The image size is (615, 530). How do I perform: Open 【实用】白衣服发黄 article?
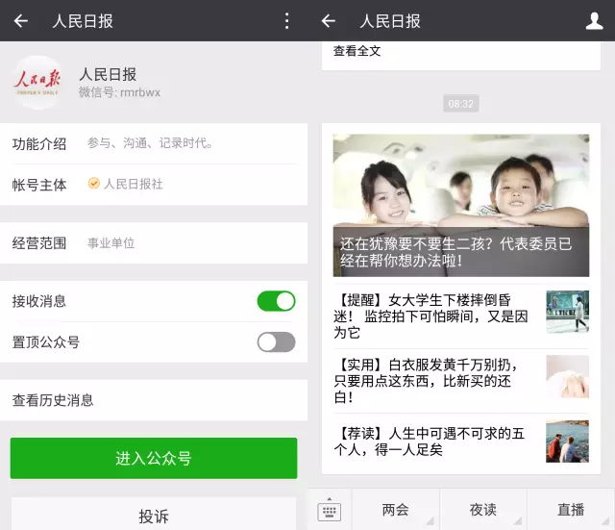pyautogui.click(x=461, y=380)
